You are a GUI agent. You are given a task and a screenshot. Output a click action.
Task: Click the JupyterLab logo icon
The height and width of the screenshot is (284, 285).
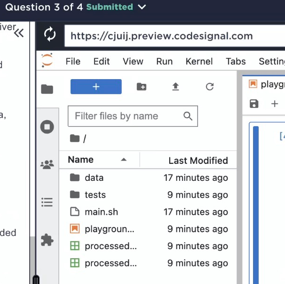(47, 61)
